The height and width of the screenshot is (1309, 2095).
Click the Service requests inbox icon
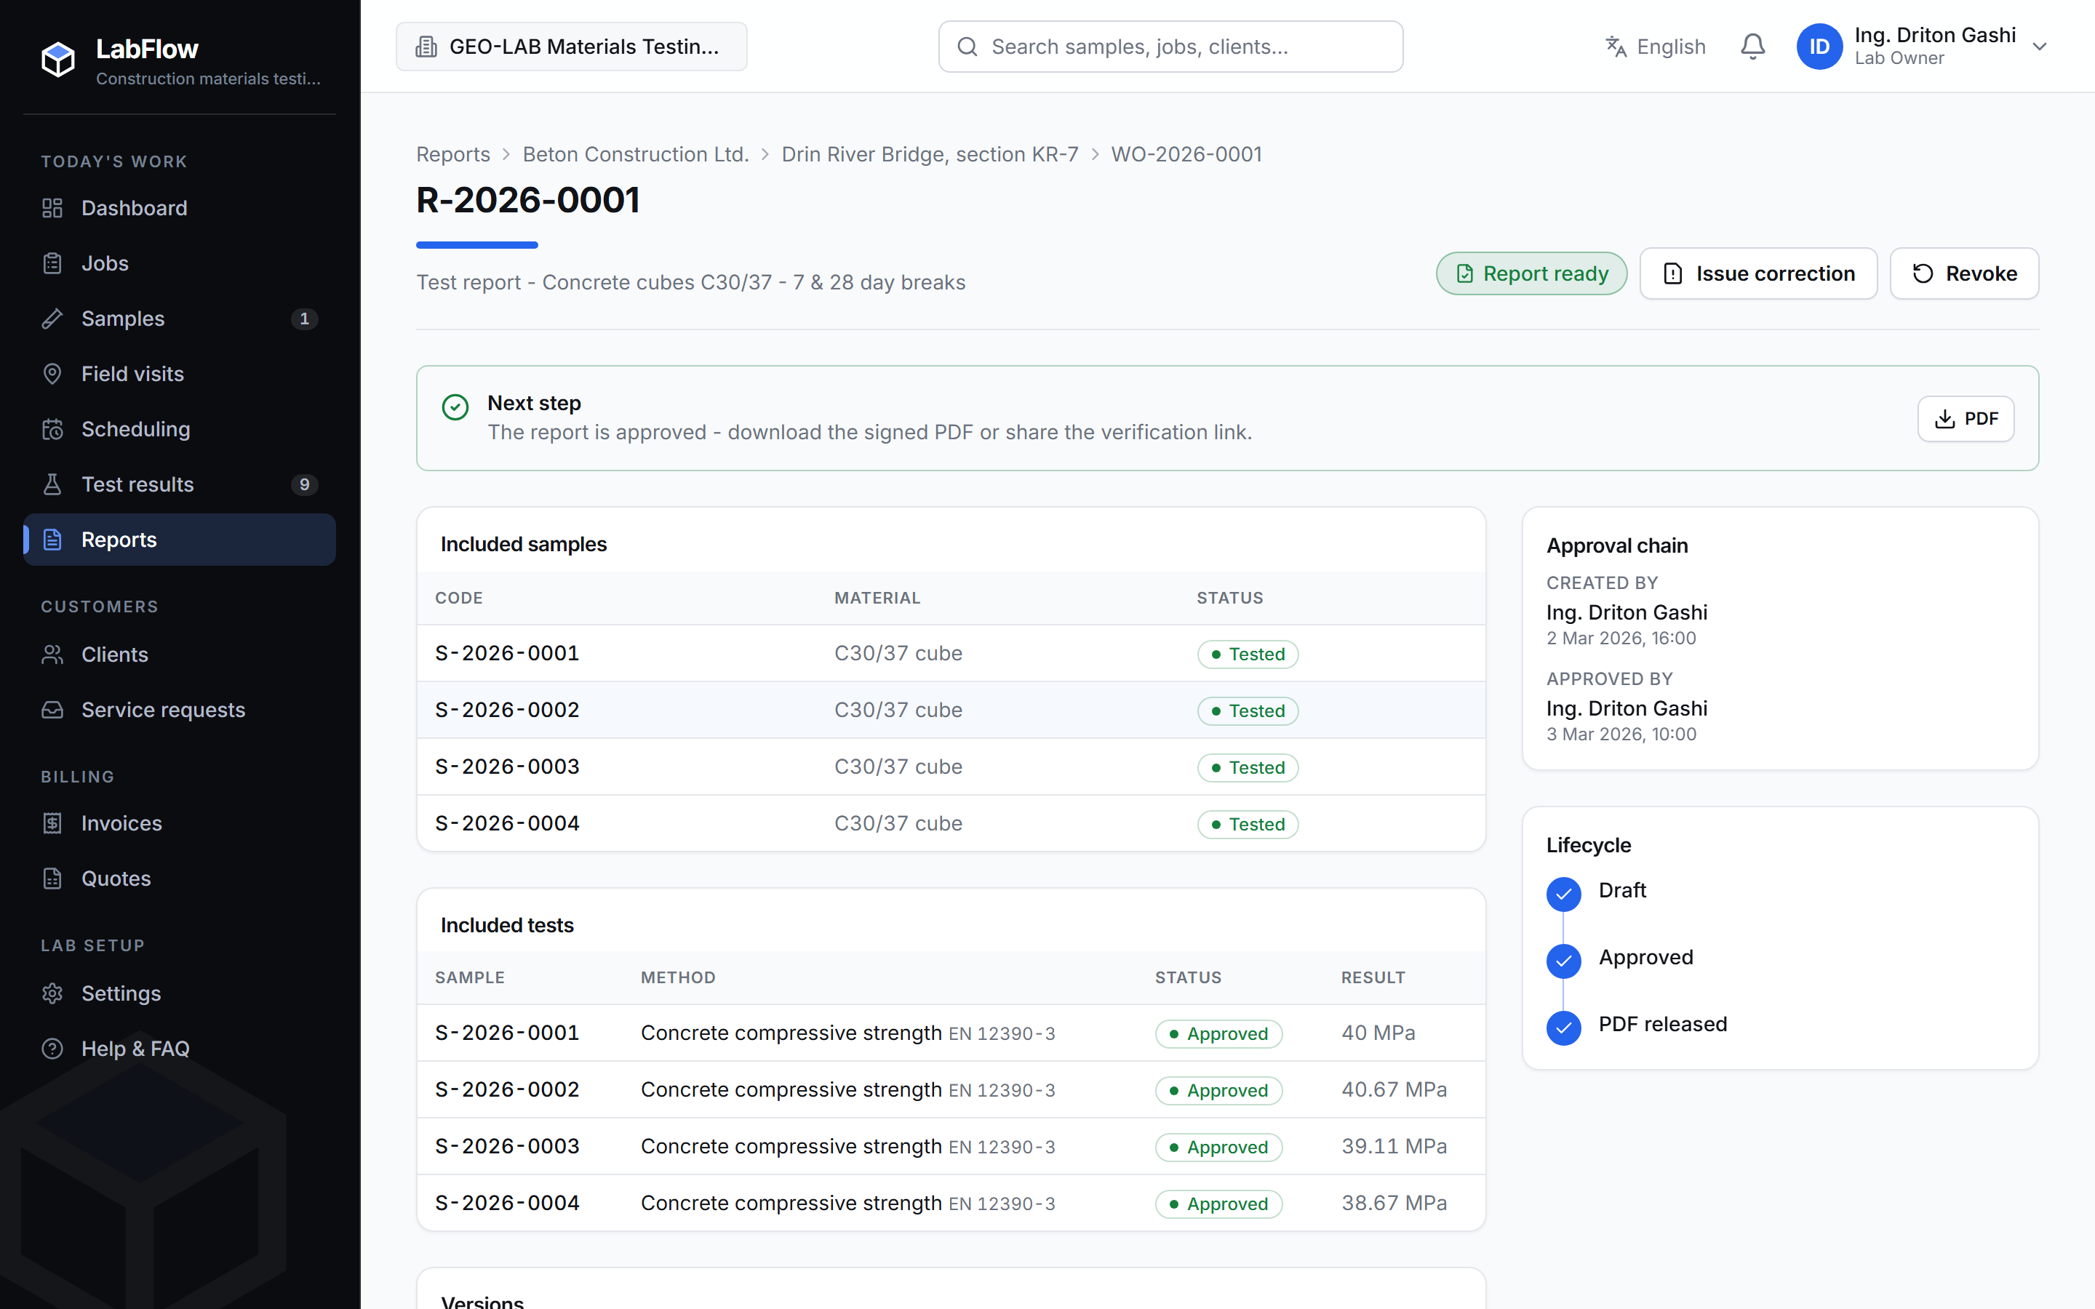[x=53, y=710]
